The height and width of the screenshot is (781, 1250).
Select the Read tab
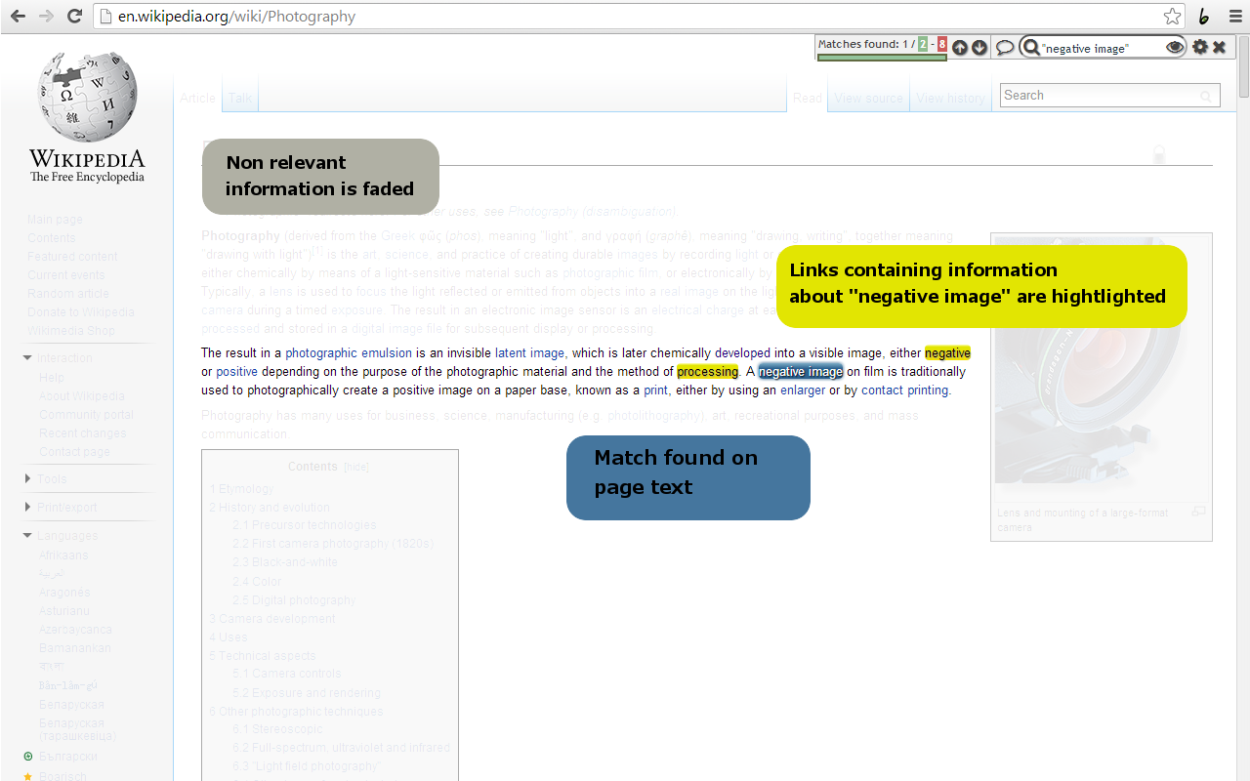[x=808, y=98]
